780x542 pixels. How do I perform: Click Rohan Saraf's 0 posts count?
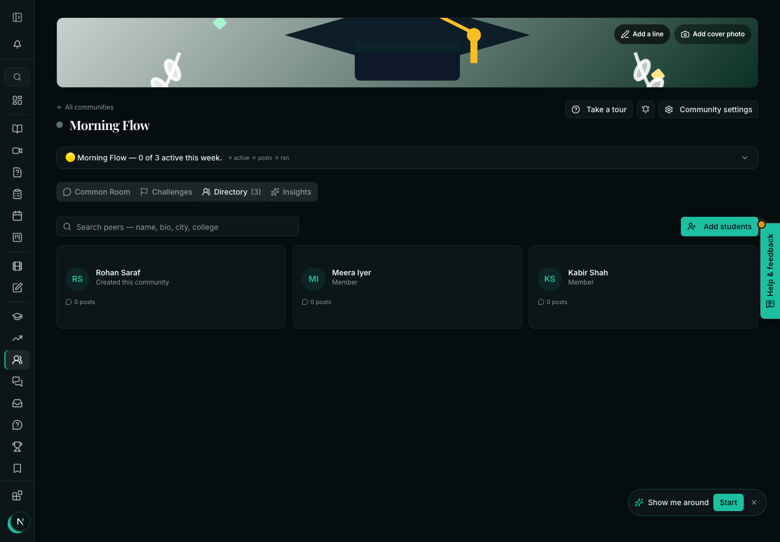[x=80, y=302]
